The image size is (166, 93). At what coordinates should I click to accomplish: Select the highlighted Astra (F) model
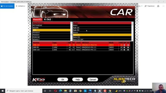102,35
